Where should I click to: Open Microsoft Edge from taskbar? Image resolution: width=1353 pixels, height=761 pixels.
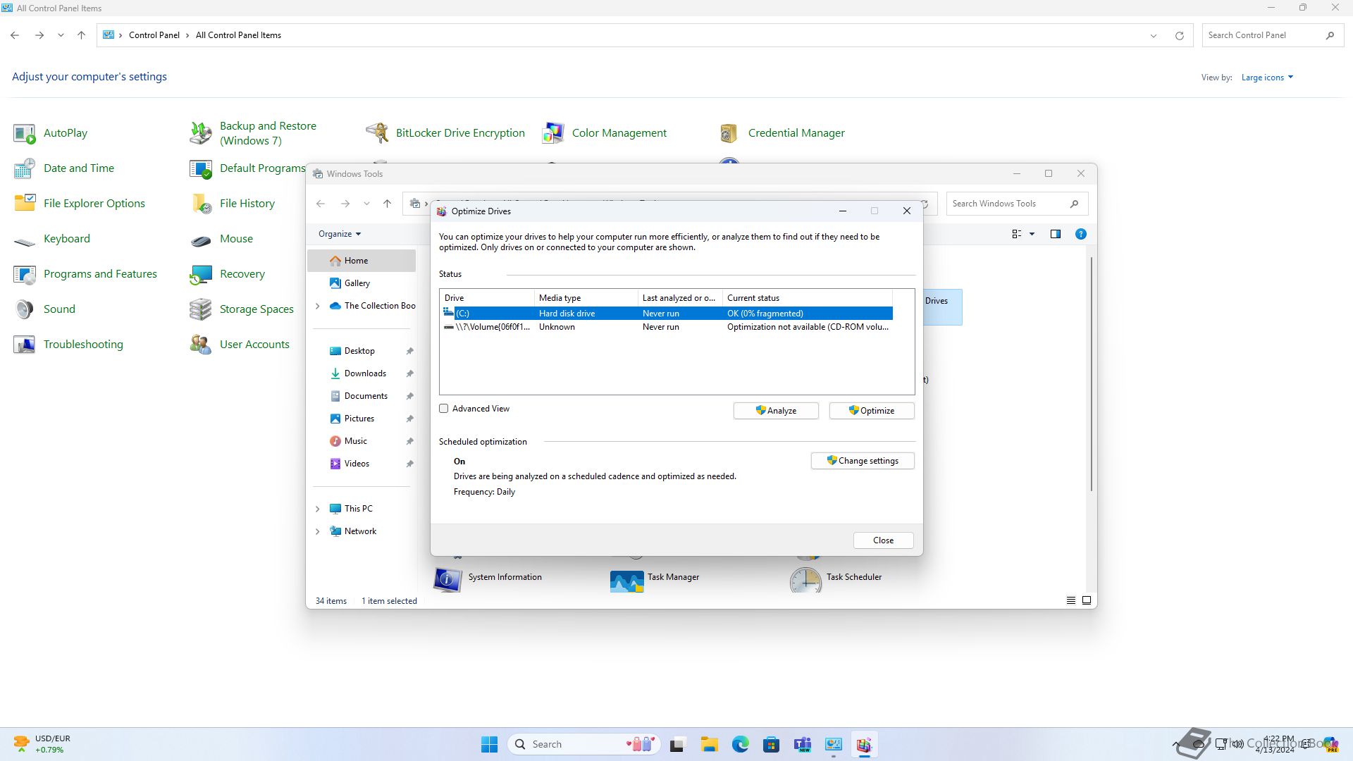coord(740,744)
